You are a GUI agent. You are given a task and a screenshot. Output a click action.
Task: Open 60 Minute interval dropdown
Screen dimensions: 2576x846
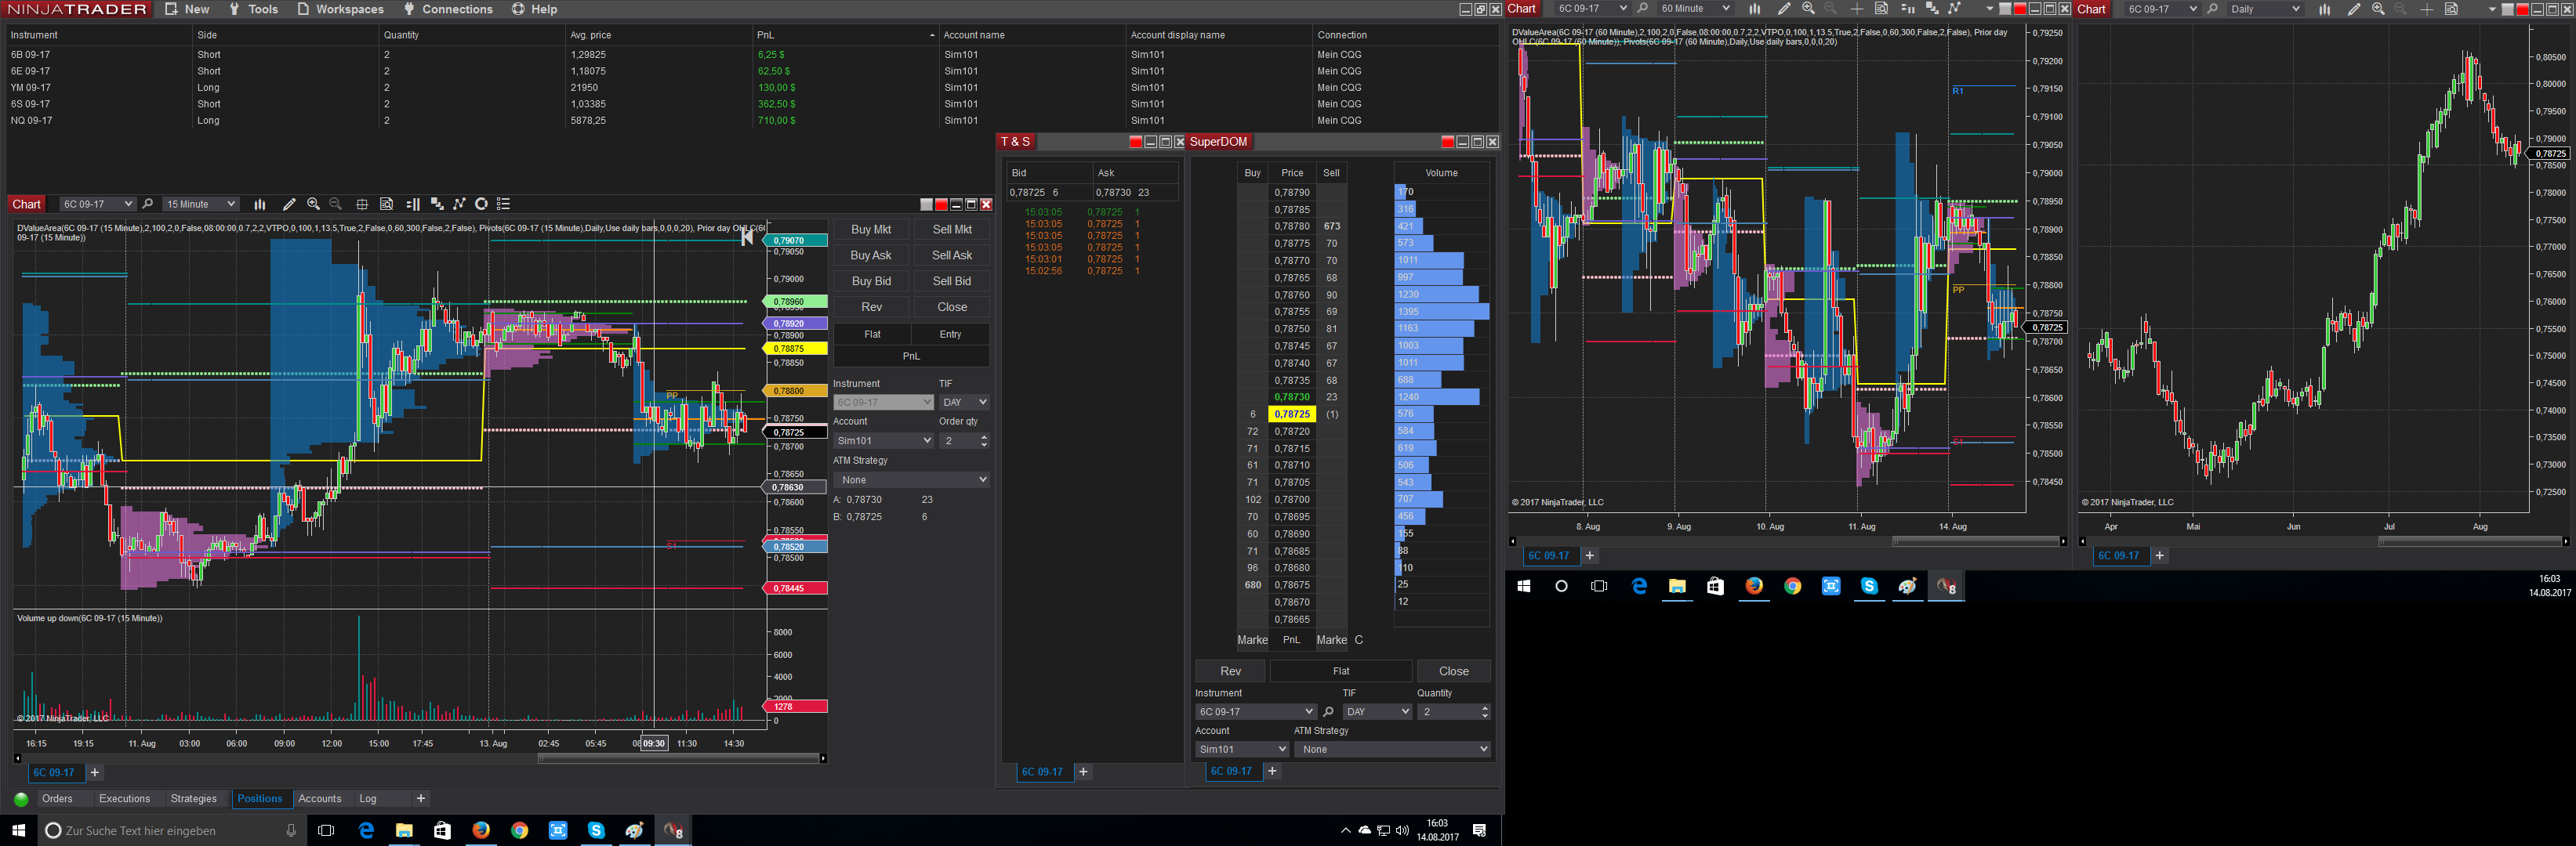coord(1695,9)
